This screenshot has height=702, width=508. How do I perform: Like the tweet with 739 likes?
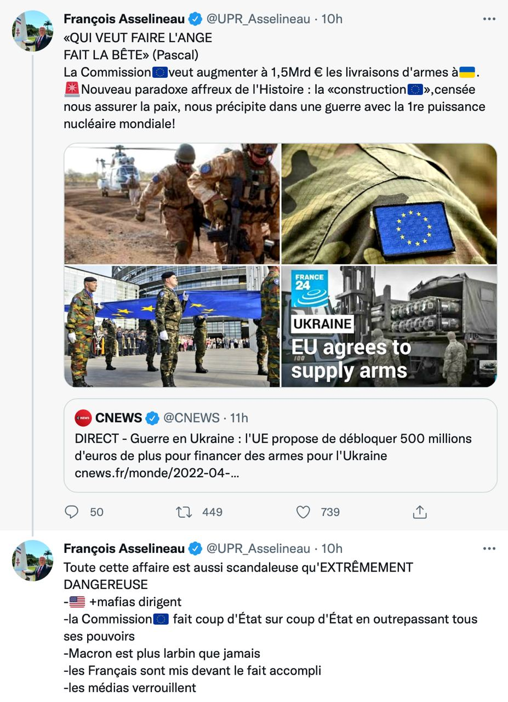(303, 512)
